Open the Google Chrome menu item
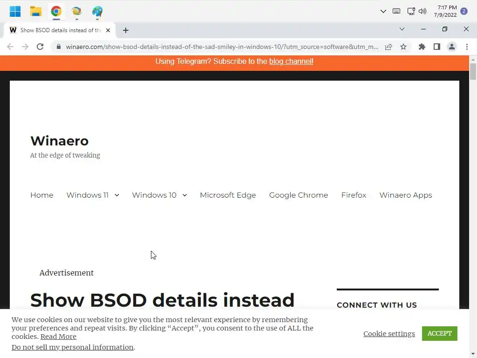This screenshot has width=477, height=358. [299, 195]
